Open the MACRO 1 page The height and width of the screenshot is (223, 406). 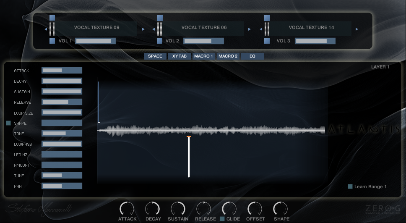pyautogui.click(x=204, y=56)
